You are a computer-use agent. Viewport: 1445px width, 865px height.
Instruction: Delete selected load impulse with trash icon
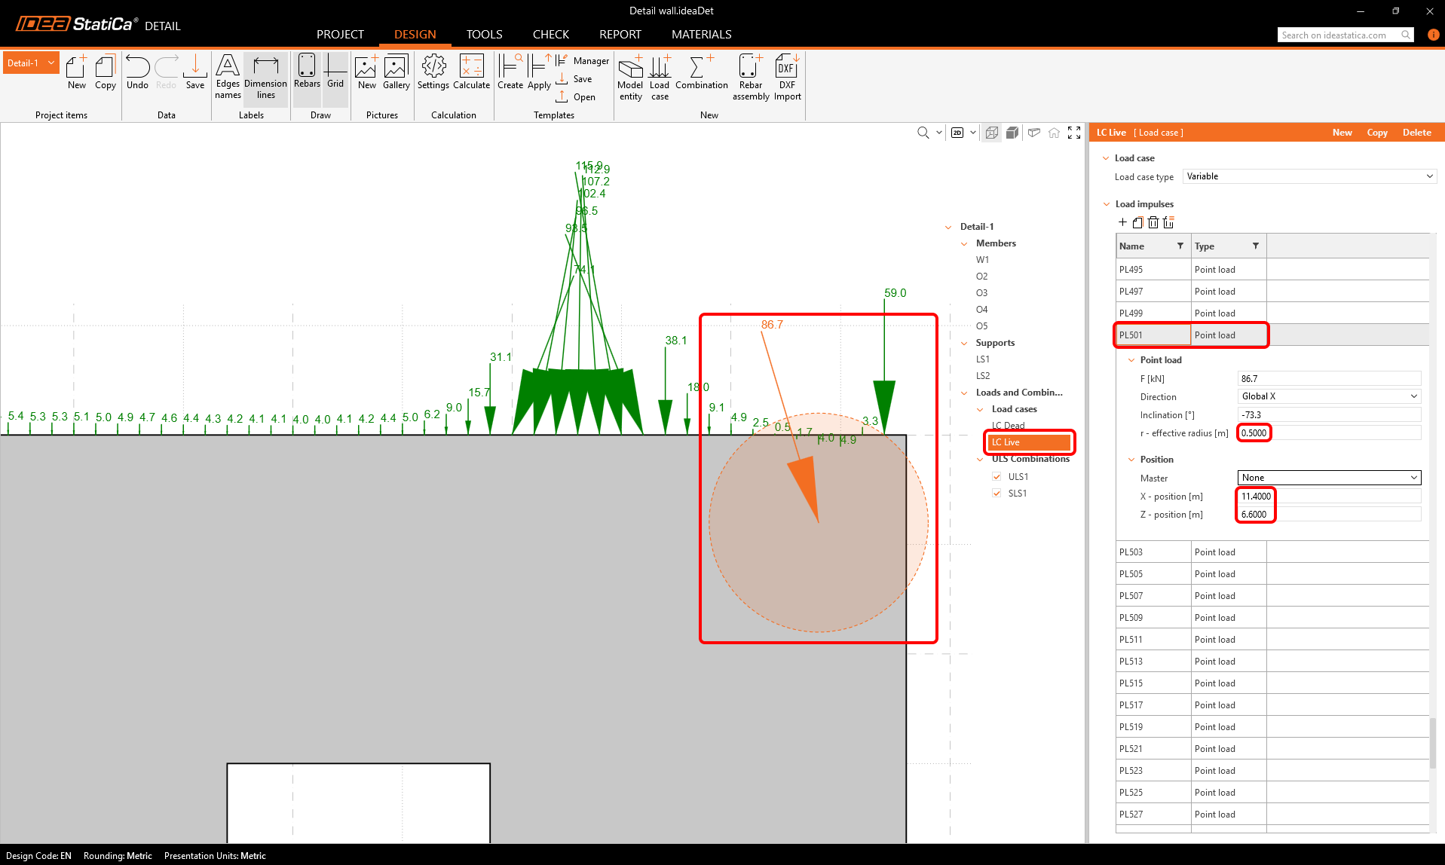(x=1153, y=222)
